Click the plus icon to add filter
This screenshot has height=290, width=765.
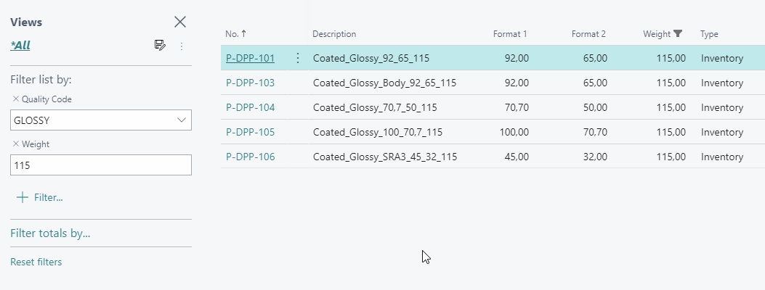click(x=23, y=197)
